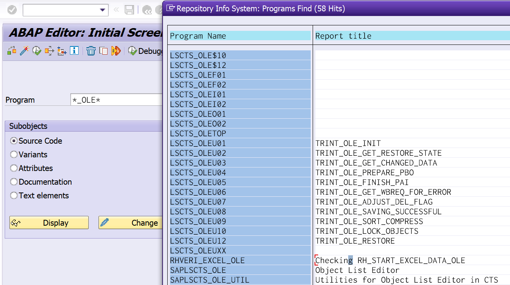Click the Program Name column header
Screen dimensions: 510x285
click(240, 36)
